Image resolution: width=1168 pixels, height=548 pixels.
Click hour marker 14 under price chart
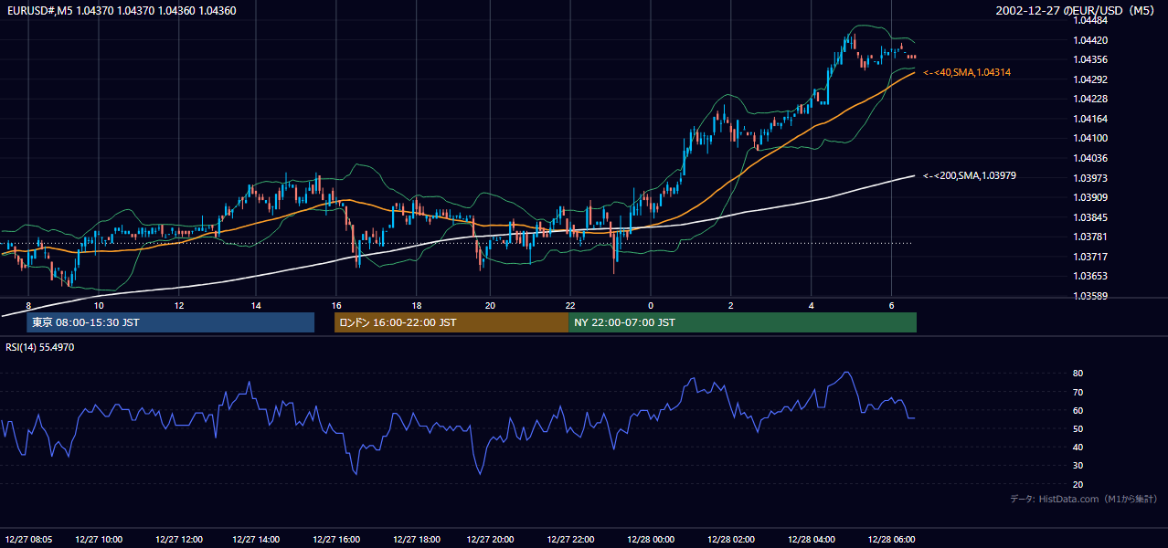(x=256, y=305)
